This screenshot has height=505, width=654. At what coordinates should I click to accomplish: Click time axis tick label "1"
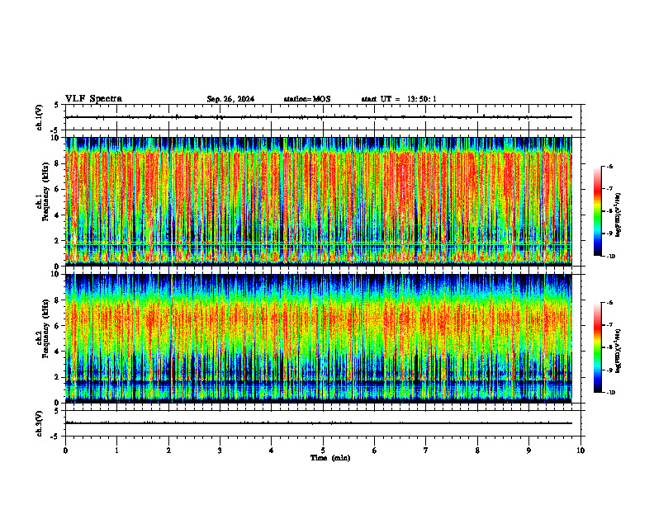click(116, 451)
